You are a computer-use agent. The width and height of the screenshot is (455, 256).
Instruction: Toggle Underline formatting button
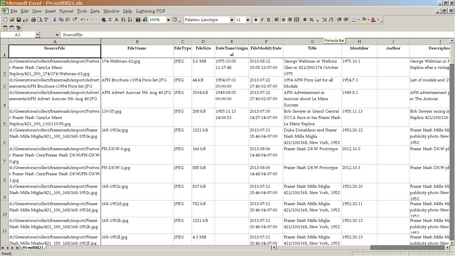coord(268,20)
